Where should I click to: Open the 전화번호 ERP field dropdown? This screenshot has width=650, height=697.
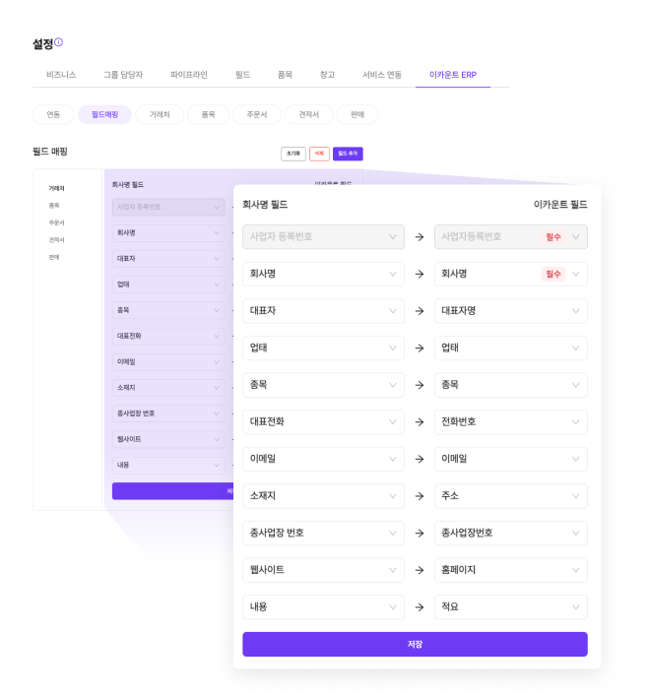(510, 421)
